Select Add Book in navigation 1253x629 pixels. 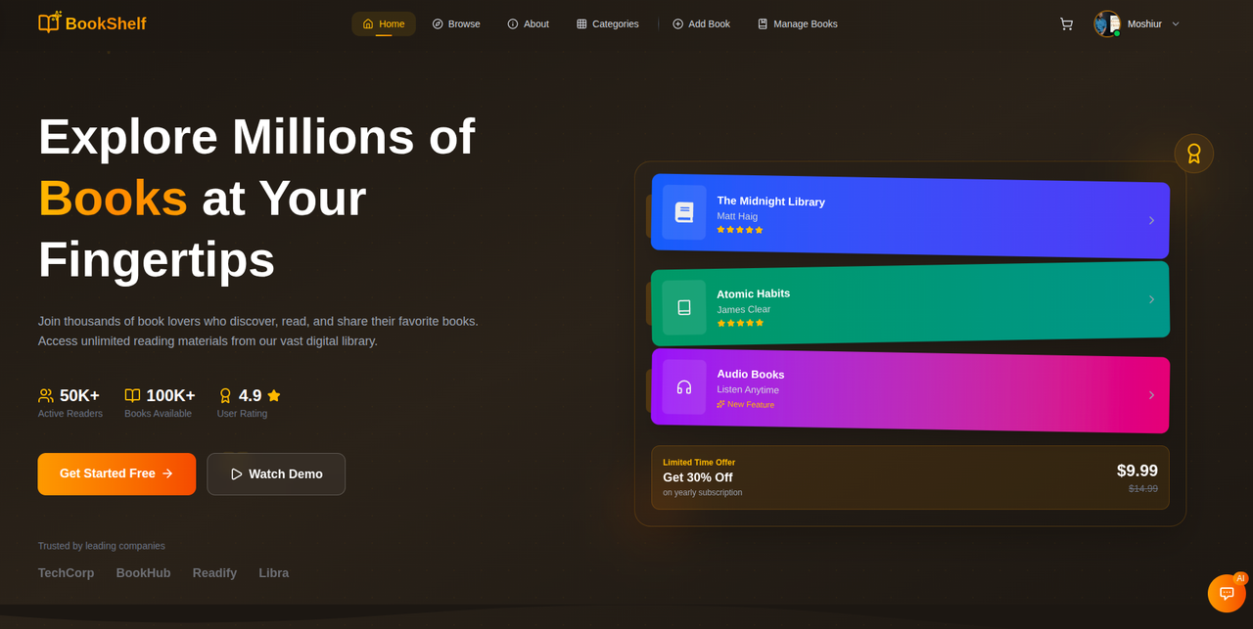[x=701, y=23]
